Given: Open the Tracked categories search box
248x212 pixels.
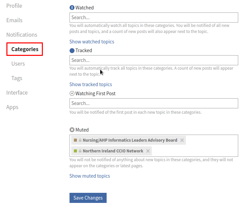Looking at the screenshot, I should click(154, 60).
